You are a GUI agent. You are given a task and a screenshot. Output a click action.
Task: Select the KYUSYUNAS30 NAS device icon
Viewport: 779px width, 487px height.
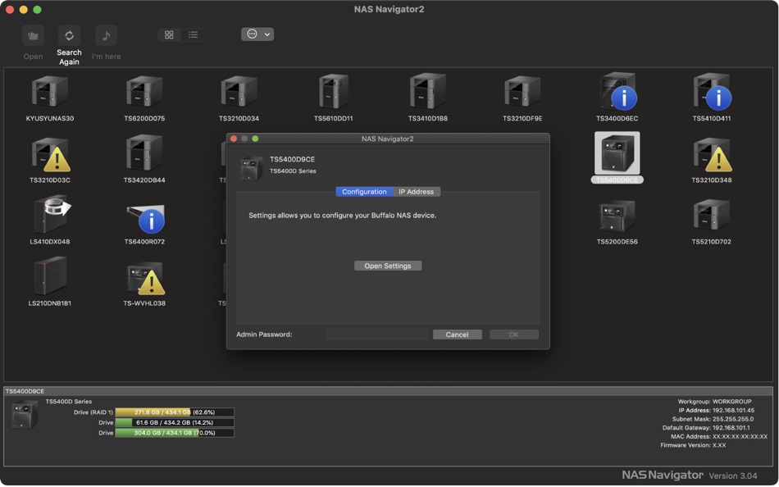click(50, 92)
